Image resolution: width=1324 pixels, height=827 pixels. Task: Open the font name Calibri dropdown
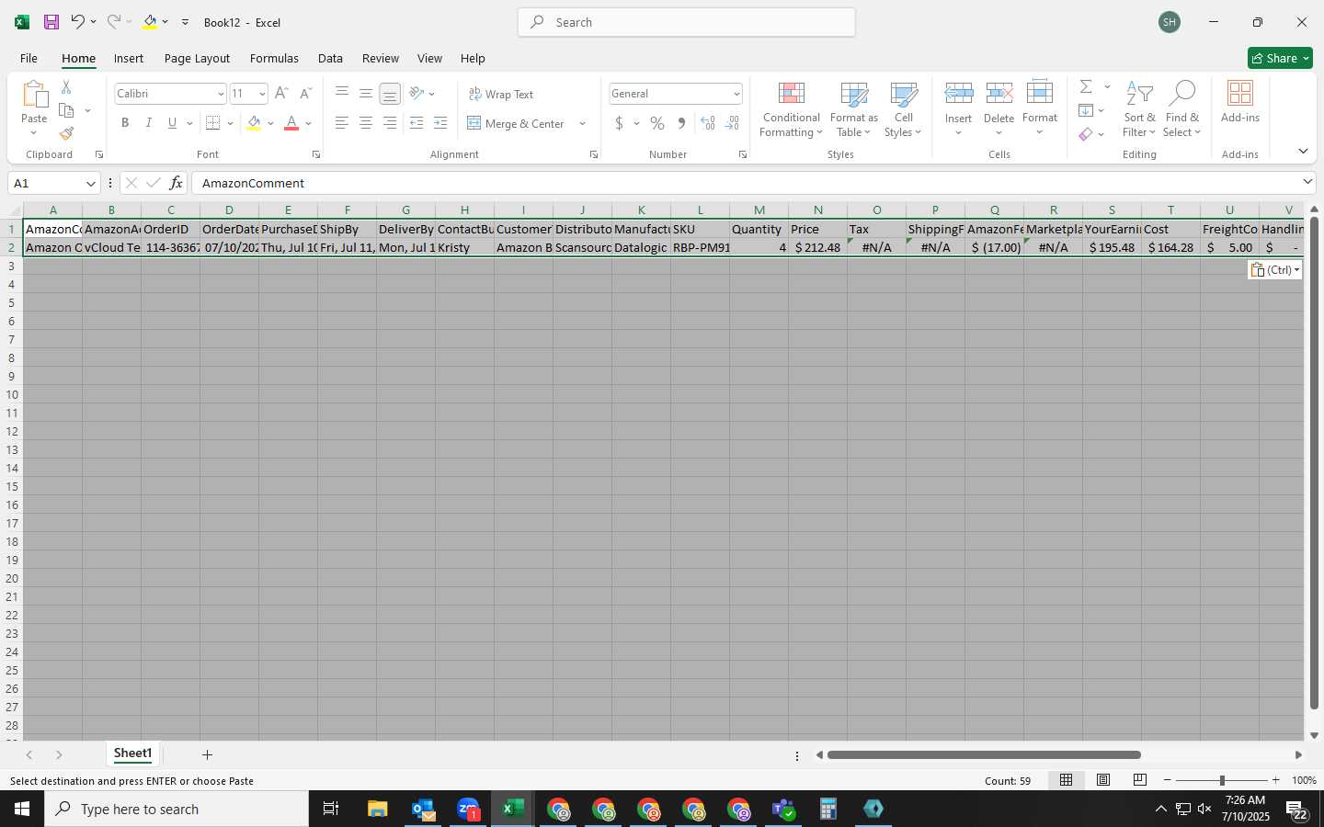221,94
